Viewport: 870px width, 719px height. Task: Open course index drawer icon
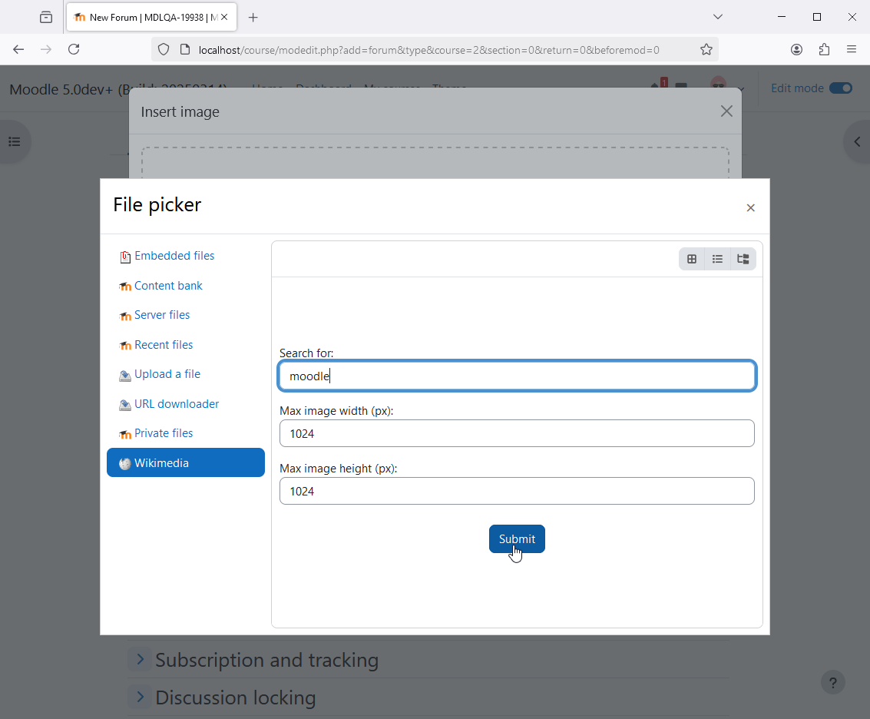click(15, 141)
